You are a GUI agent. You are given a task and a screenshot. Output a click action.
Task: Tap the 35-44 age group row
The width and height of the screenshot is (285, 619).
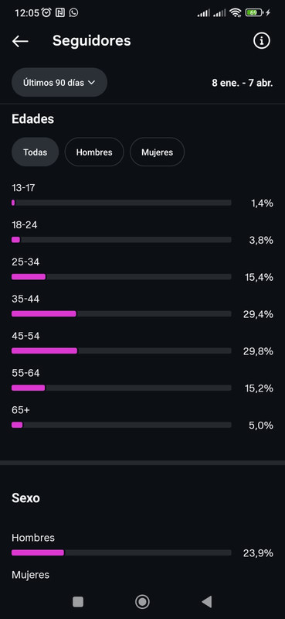point(142,306)
